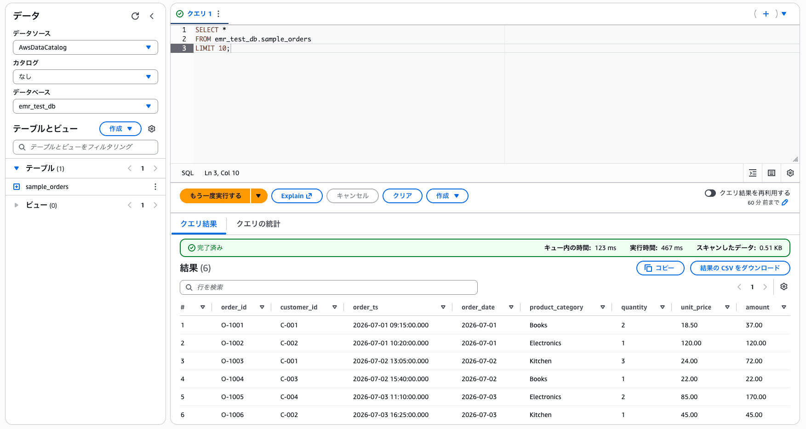
Task: Open Query 1 tab options menu
Action: click(x=218, y=14)
